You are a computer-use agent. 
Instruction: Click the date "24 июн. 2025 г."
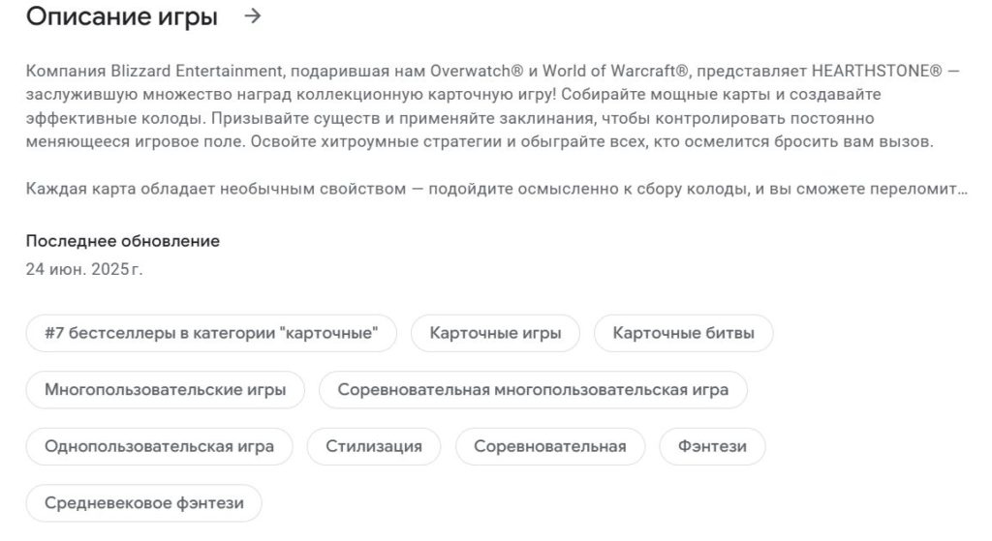[84, 269]
